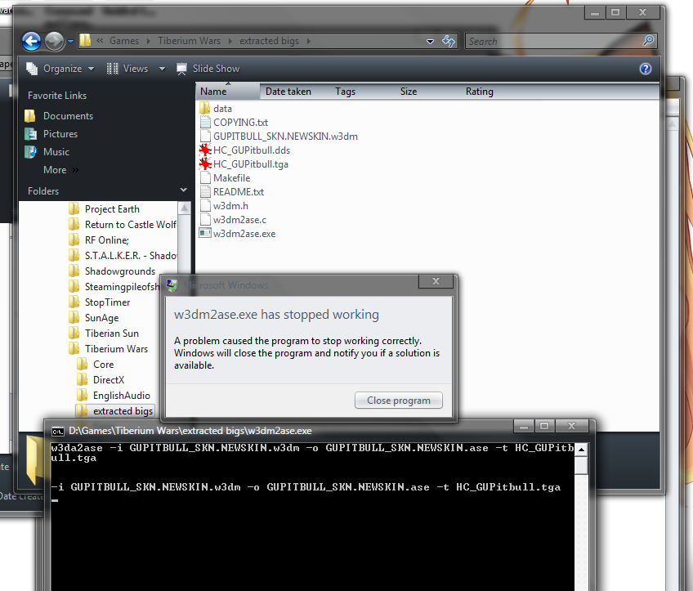Select the w3dm2ase.exe file
693x591 pixels.
(237, 234)
